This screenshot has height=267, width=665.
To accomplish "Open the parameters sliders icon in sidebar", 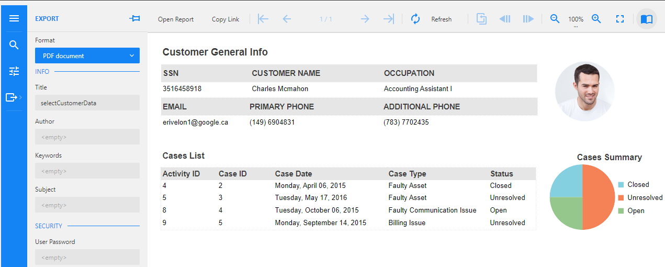I will pos(14,71).
